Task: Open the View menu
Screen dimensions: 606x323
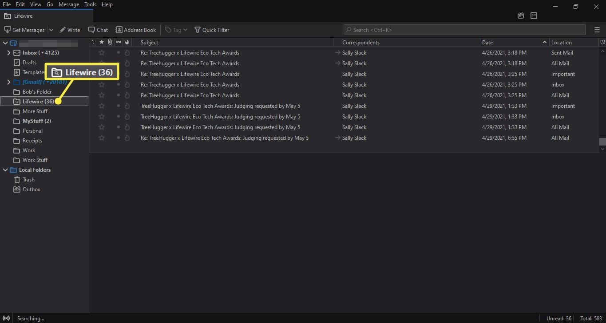Action: click(36, 4)
